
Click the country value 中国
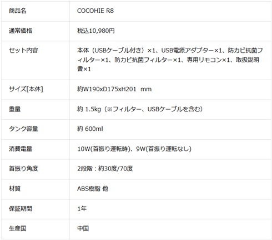coord(83,228)
